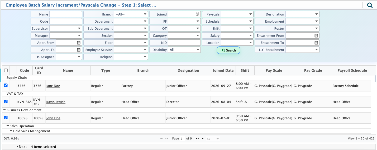
Task: Open the L.Y. Encashment dropdown
Action: tap(302, 50)
